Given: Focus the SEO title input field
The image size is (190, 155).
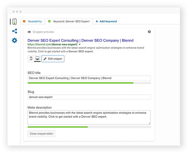Looking at the screenshot, I should click(89, 78).
